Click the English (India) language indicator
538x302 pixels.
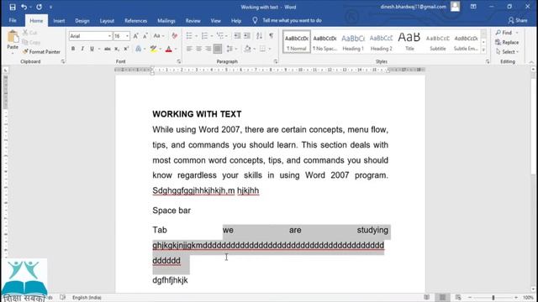87,298
